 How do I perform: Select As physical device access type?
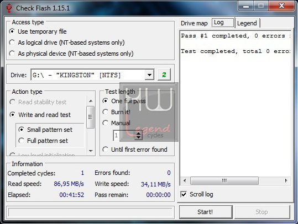pyautogui.click(x=12, y=54)
